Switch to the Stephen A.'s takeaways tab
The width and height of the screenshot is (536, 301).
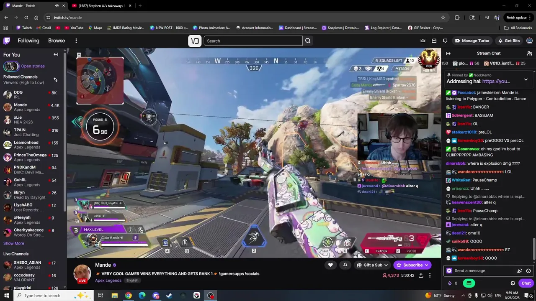click(x=101, y=6)
